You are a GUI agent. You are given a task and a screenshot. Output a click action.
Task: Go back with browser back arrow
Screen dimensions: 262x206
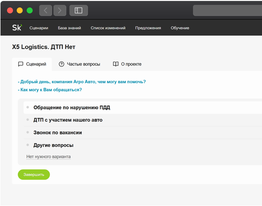(x=45, y=10)
